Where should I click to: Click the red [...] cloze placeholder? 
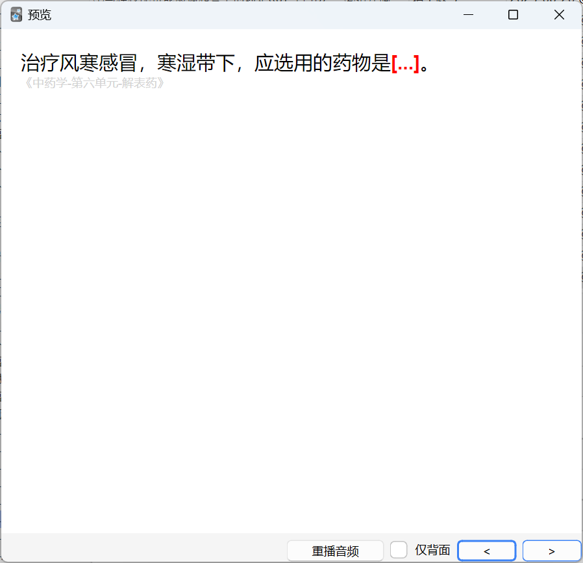pyautogui.click(x=405, y=64)
